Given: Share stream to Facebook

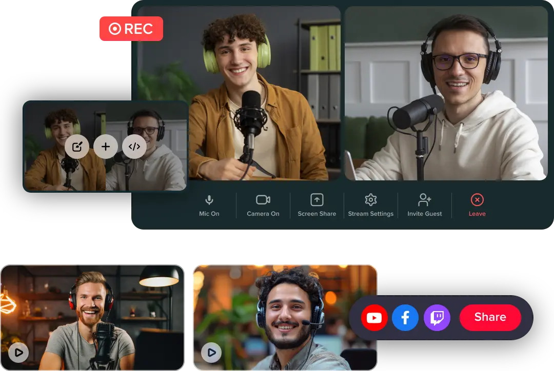Looking at the screenshot, I should 405,317.
